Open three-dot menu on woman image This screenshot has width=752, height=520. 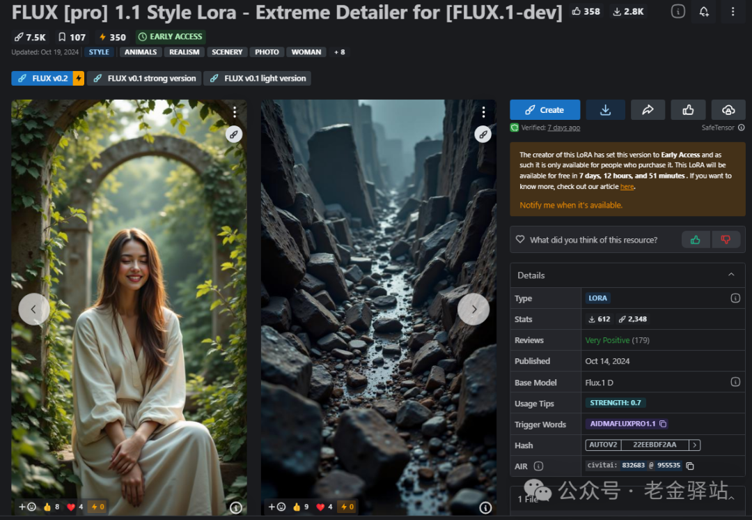235,112
